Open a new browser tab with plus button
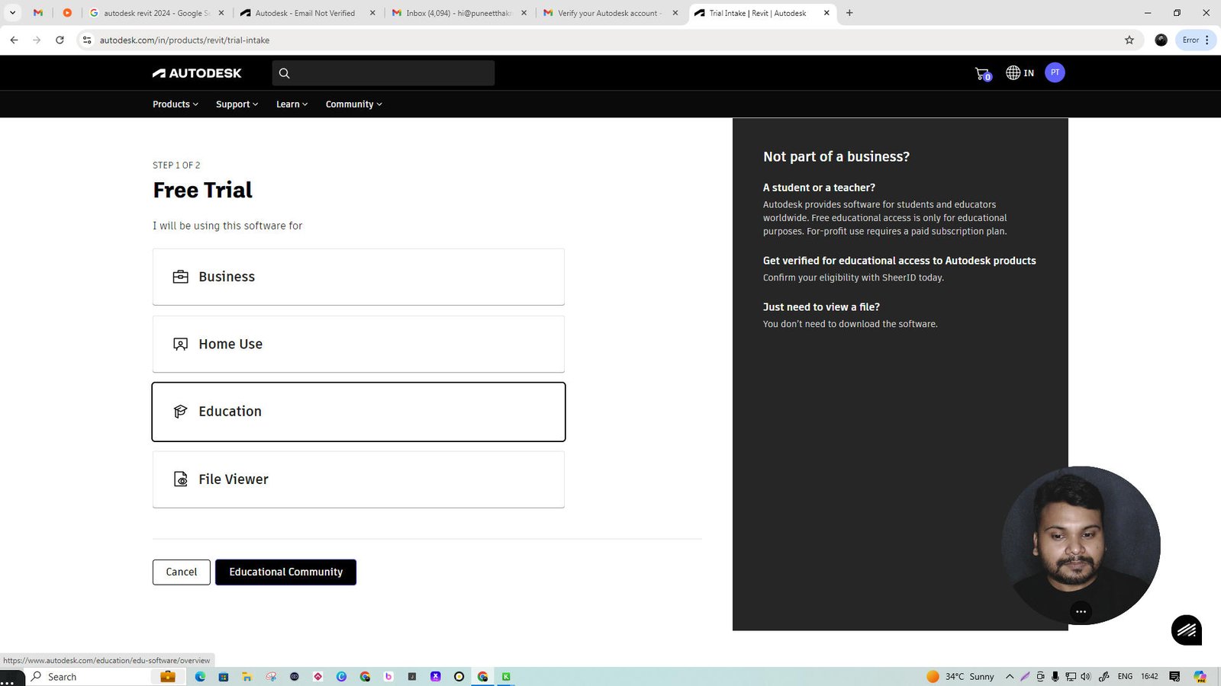This screenshot has width=1221, height=686. [849, 13]
